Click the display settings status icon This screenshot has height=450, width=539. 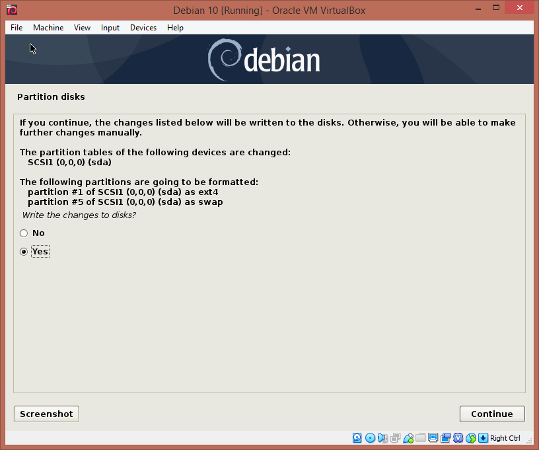click(433, 438)
